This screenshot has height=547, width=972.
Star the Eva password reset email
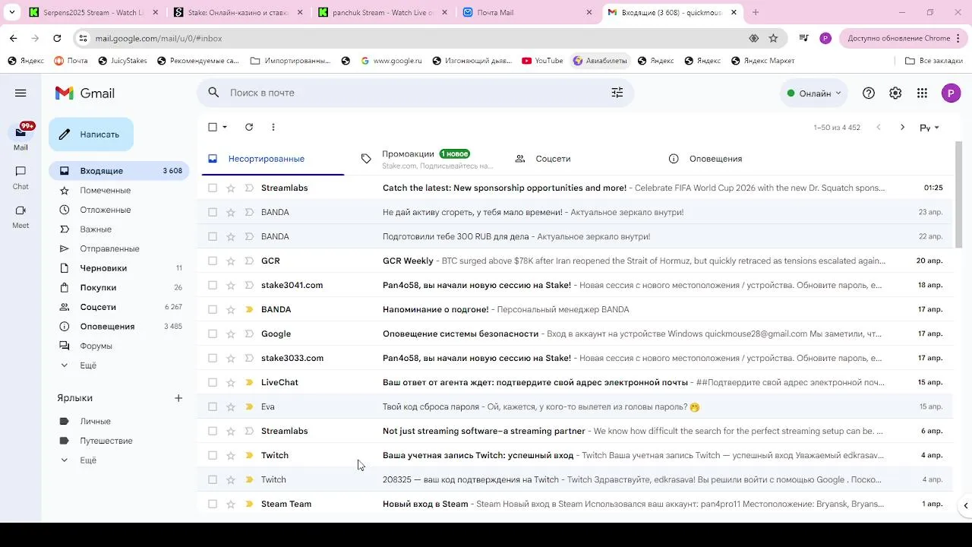click(231, 406)
